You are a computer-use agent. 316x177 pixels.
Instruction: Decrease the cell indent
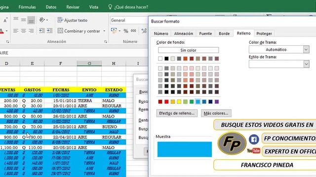(42, 30)
